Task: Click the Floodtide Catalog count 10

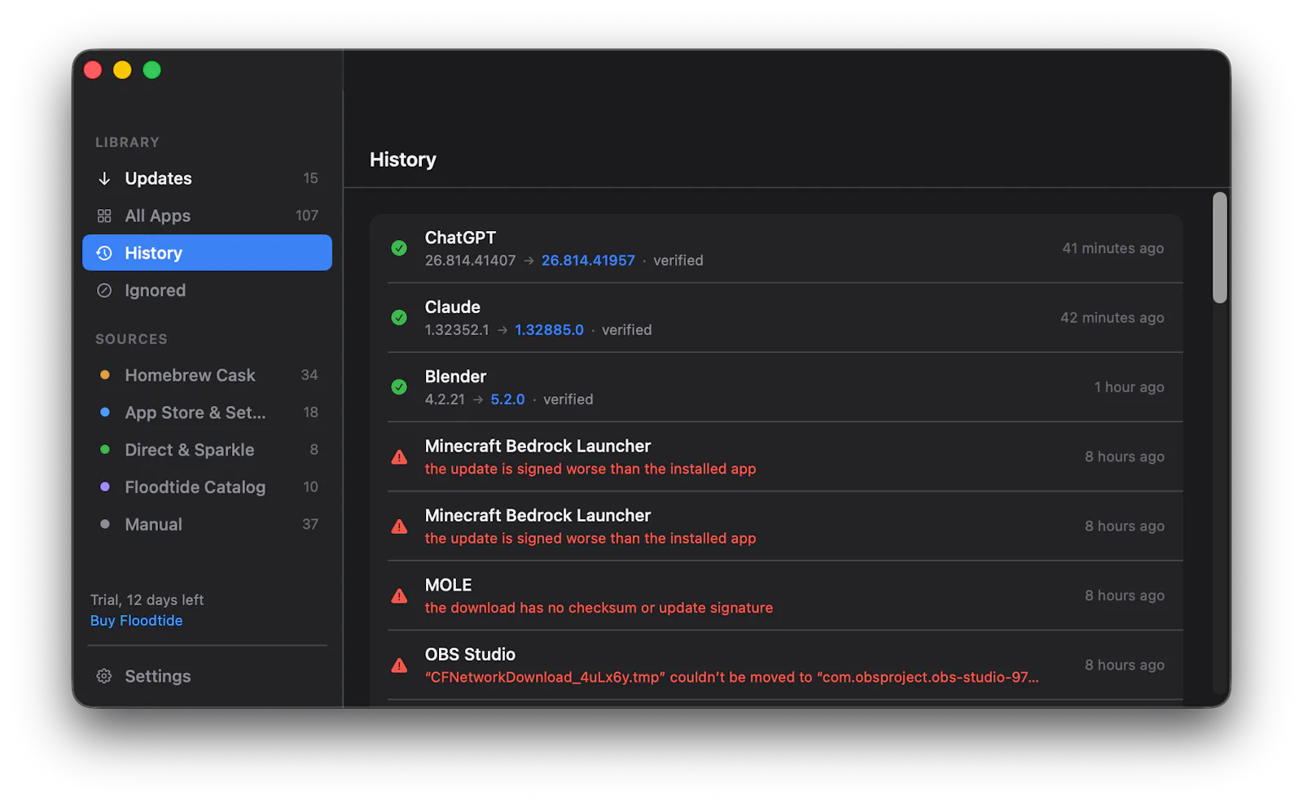Action: [x=310, y=487]
